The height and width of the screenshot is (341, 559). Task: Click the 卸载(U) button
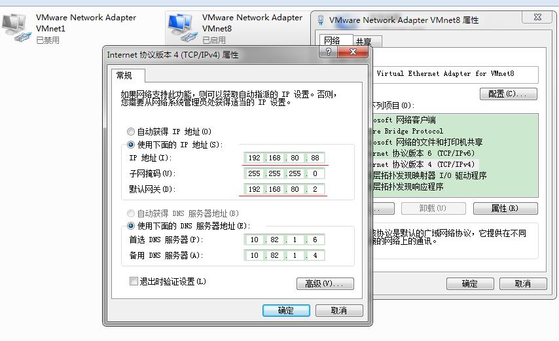(x=433, y=208)
